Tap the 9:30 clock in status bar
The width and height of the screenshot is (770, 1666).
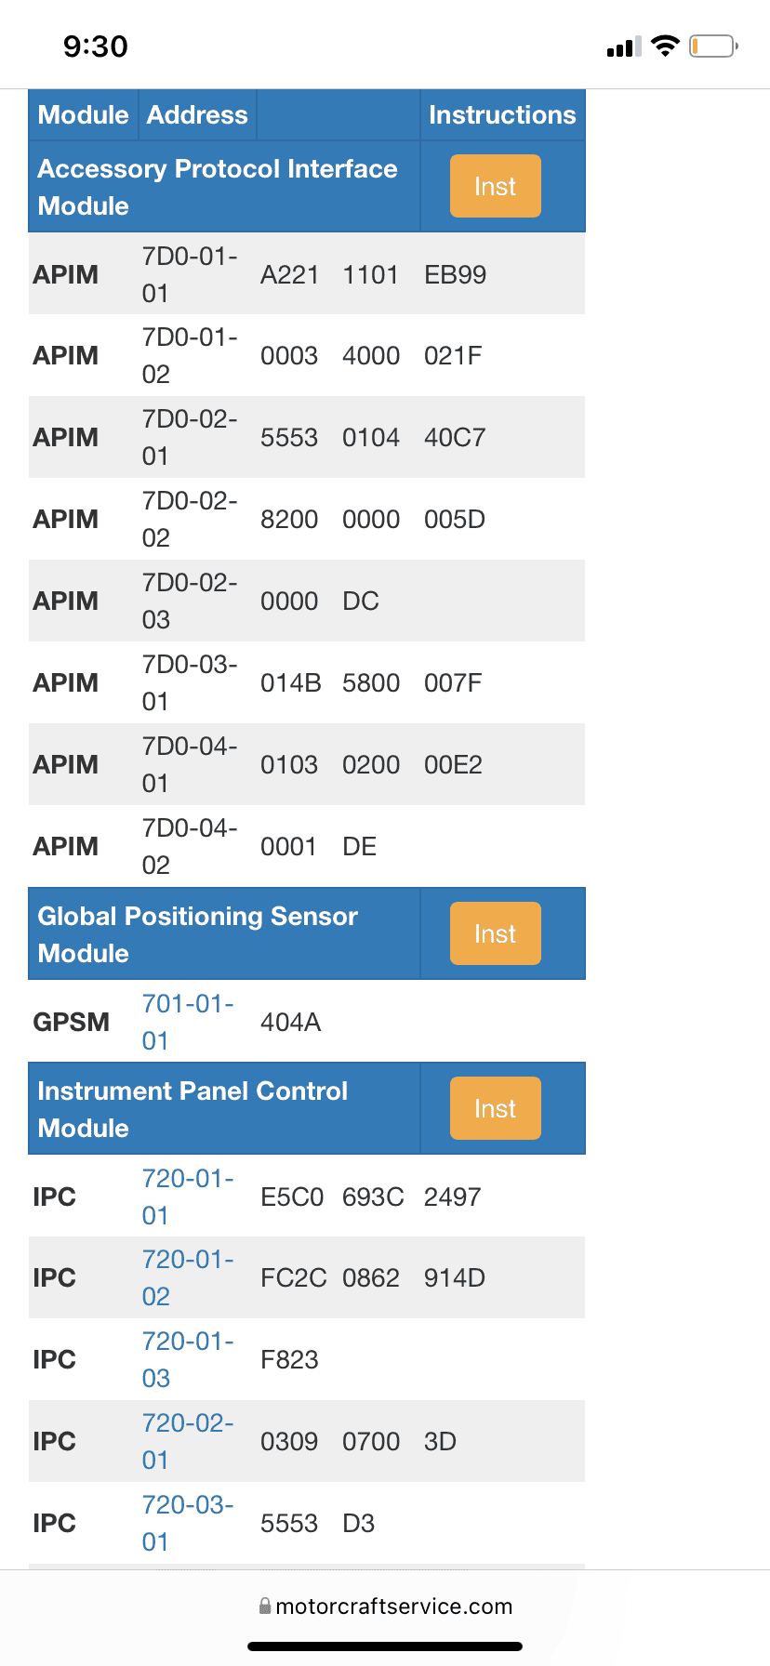tap(96, 46)
